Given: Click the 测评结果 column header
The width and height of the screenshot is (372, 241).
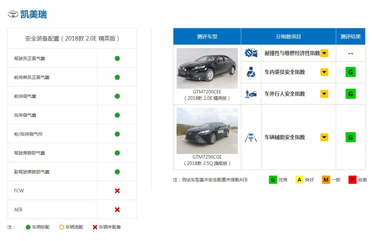Looking at the screenshot, I should coord(351,36).
